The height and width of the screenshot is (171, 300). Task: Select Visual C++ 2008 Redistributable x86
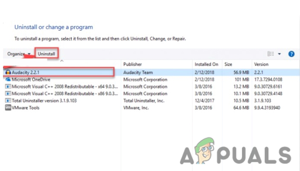point(65,94)
